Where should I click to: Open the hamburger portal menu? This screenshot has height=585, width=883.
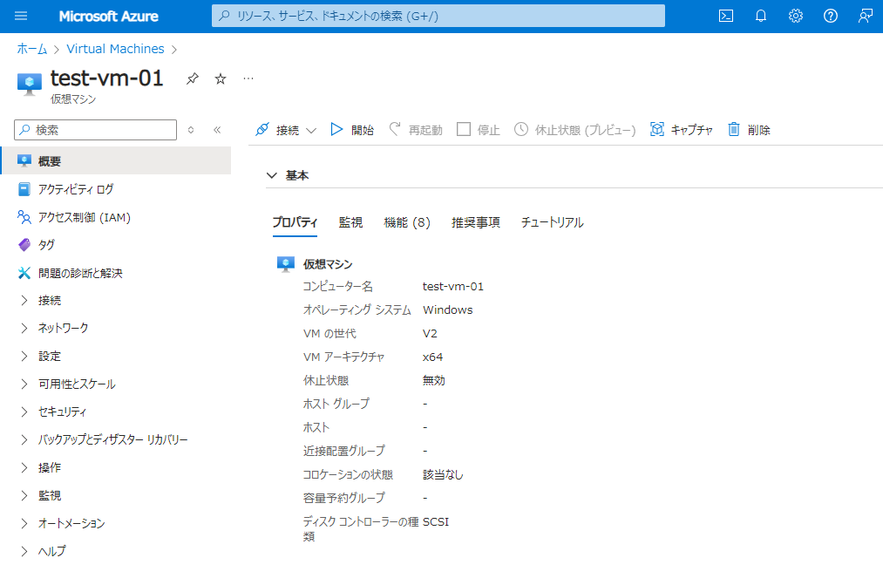pyautogui.click(x=21, y=16)
